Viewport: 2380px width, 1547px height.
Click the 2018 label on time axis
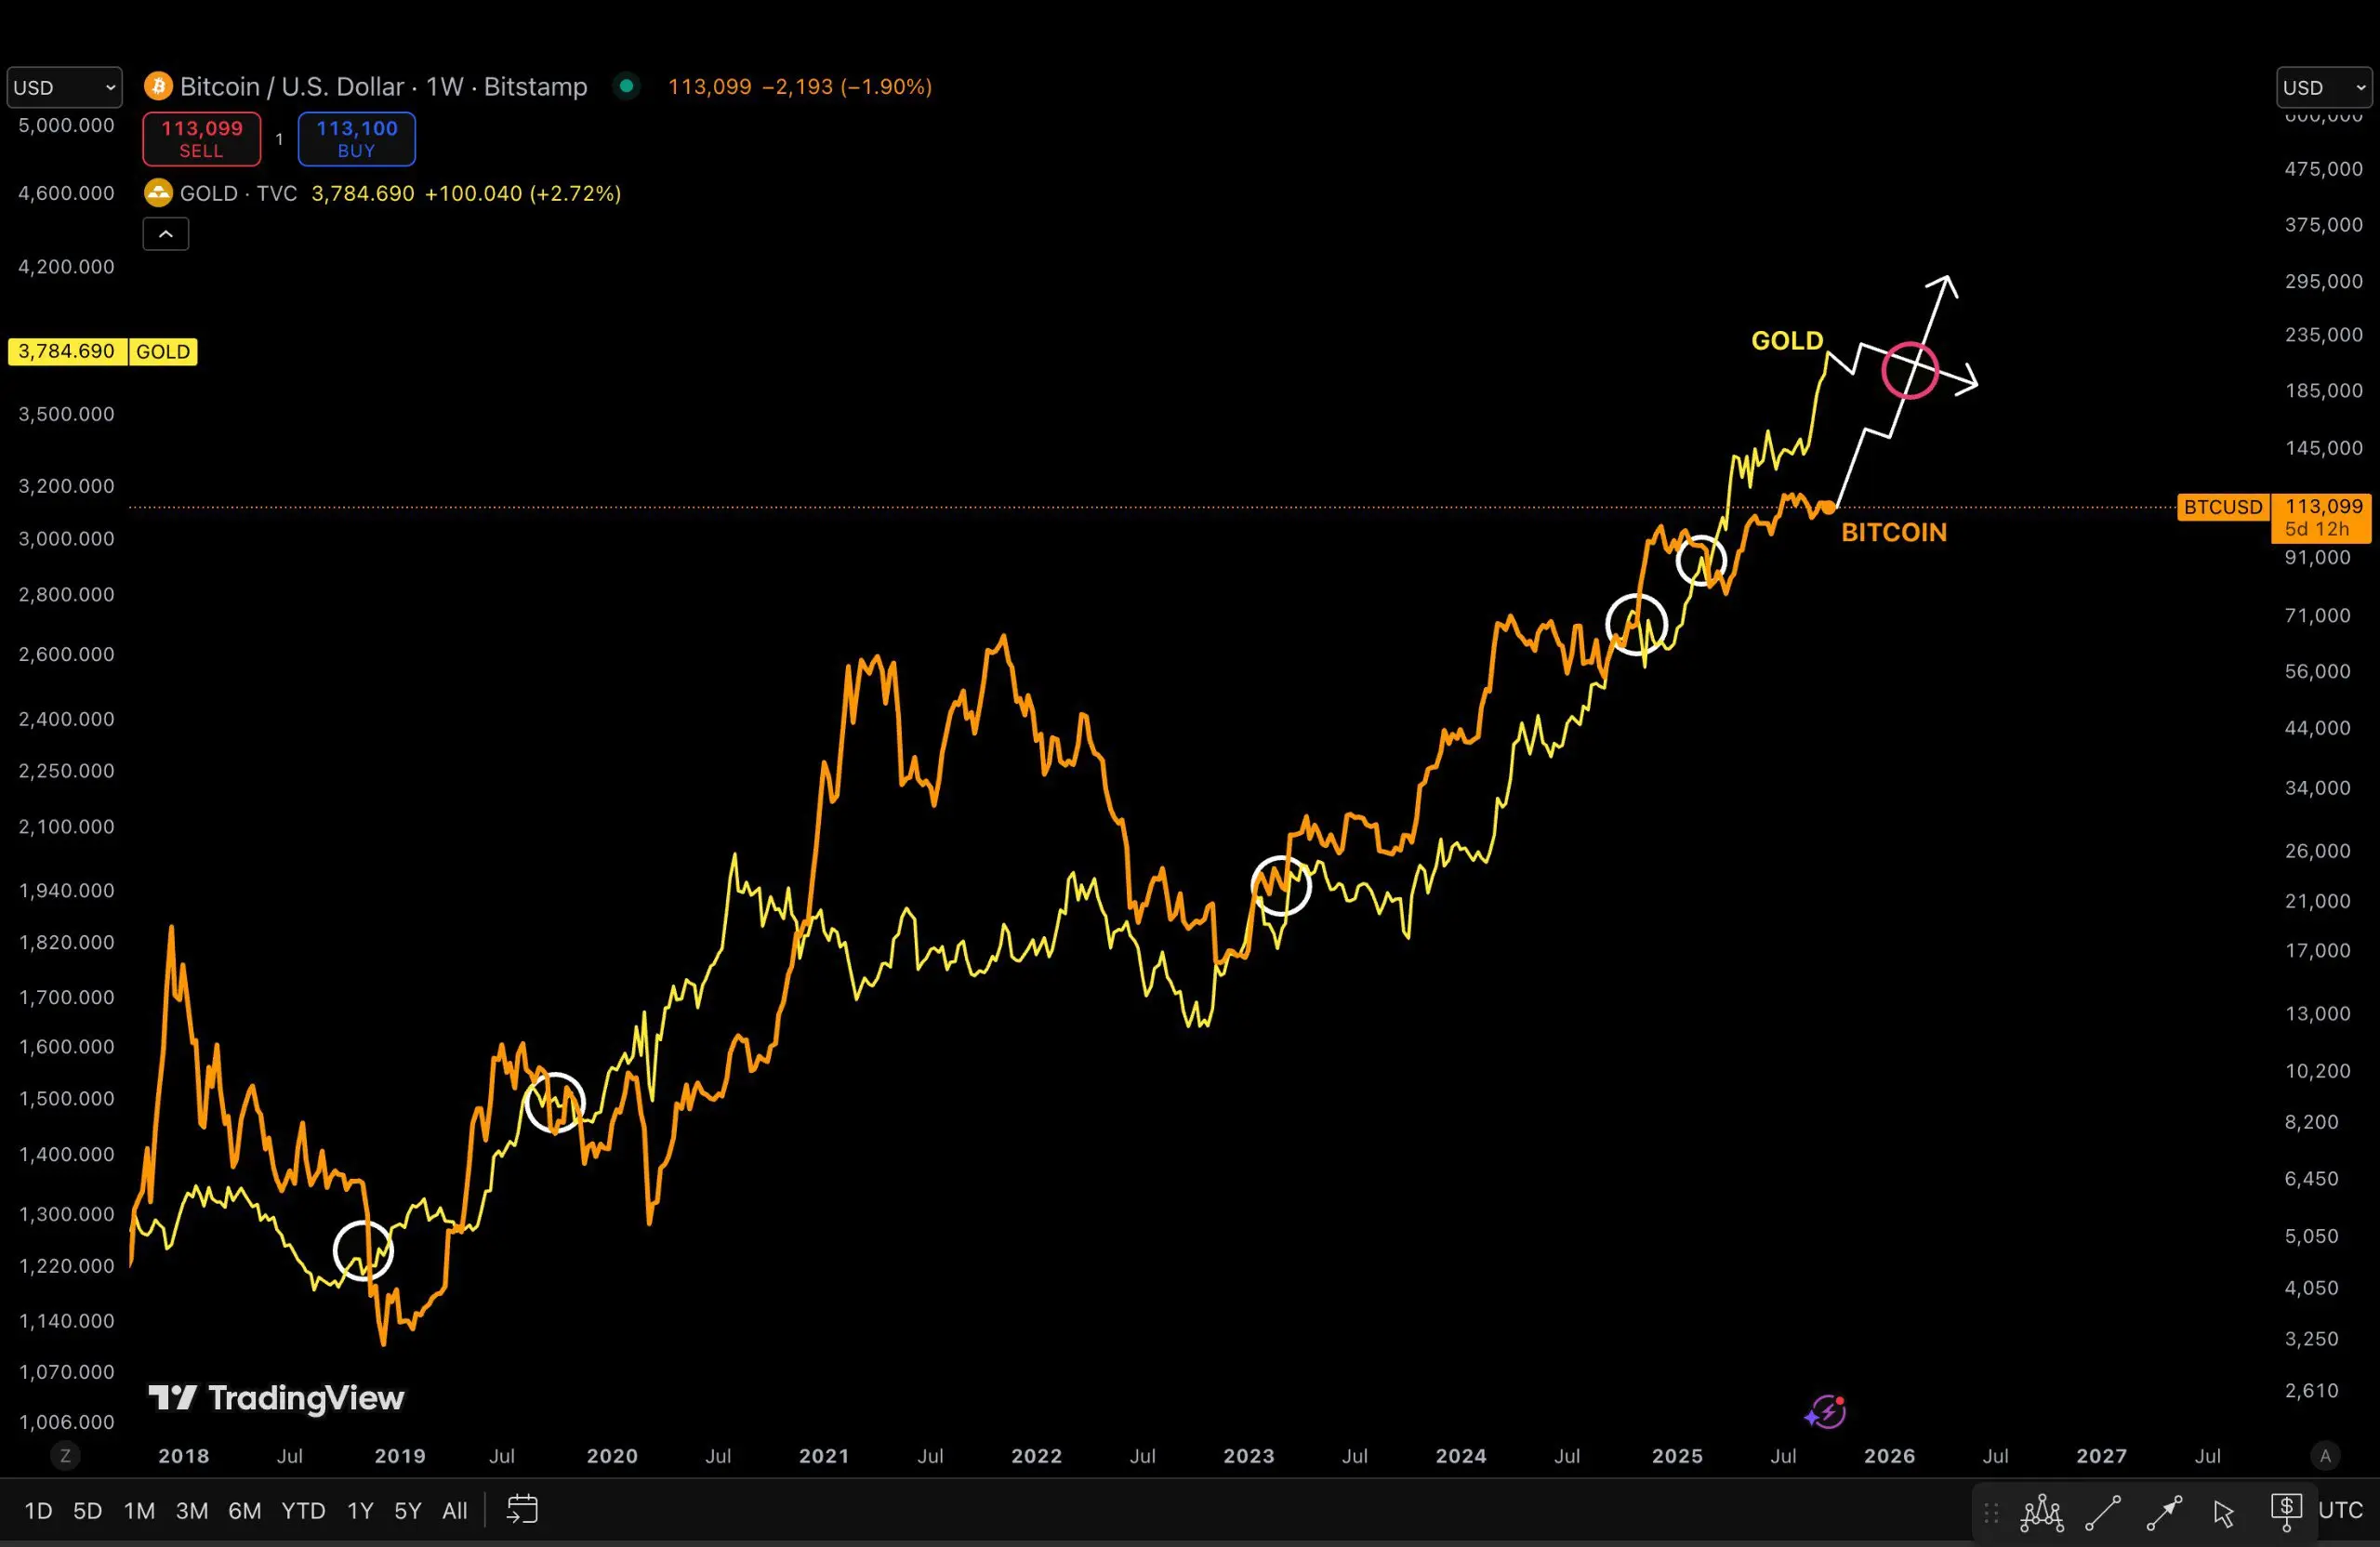tap(184, 1456)
